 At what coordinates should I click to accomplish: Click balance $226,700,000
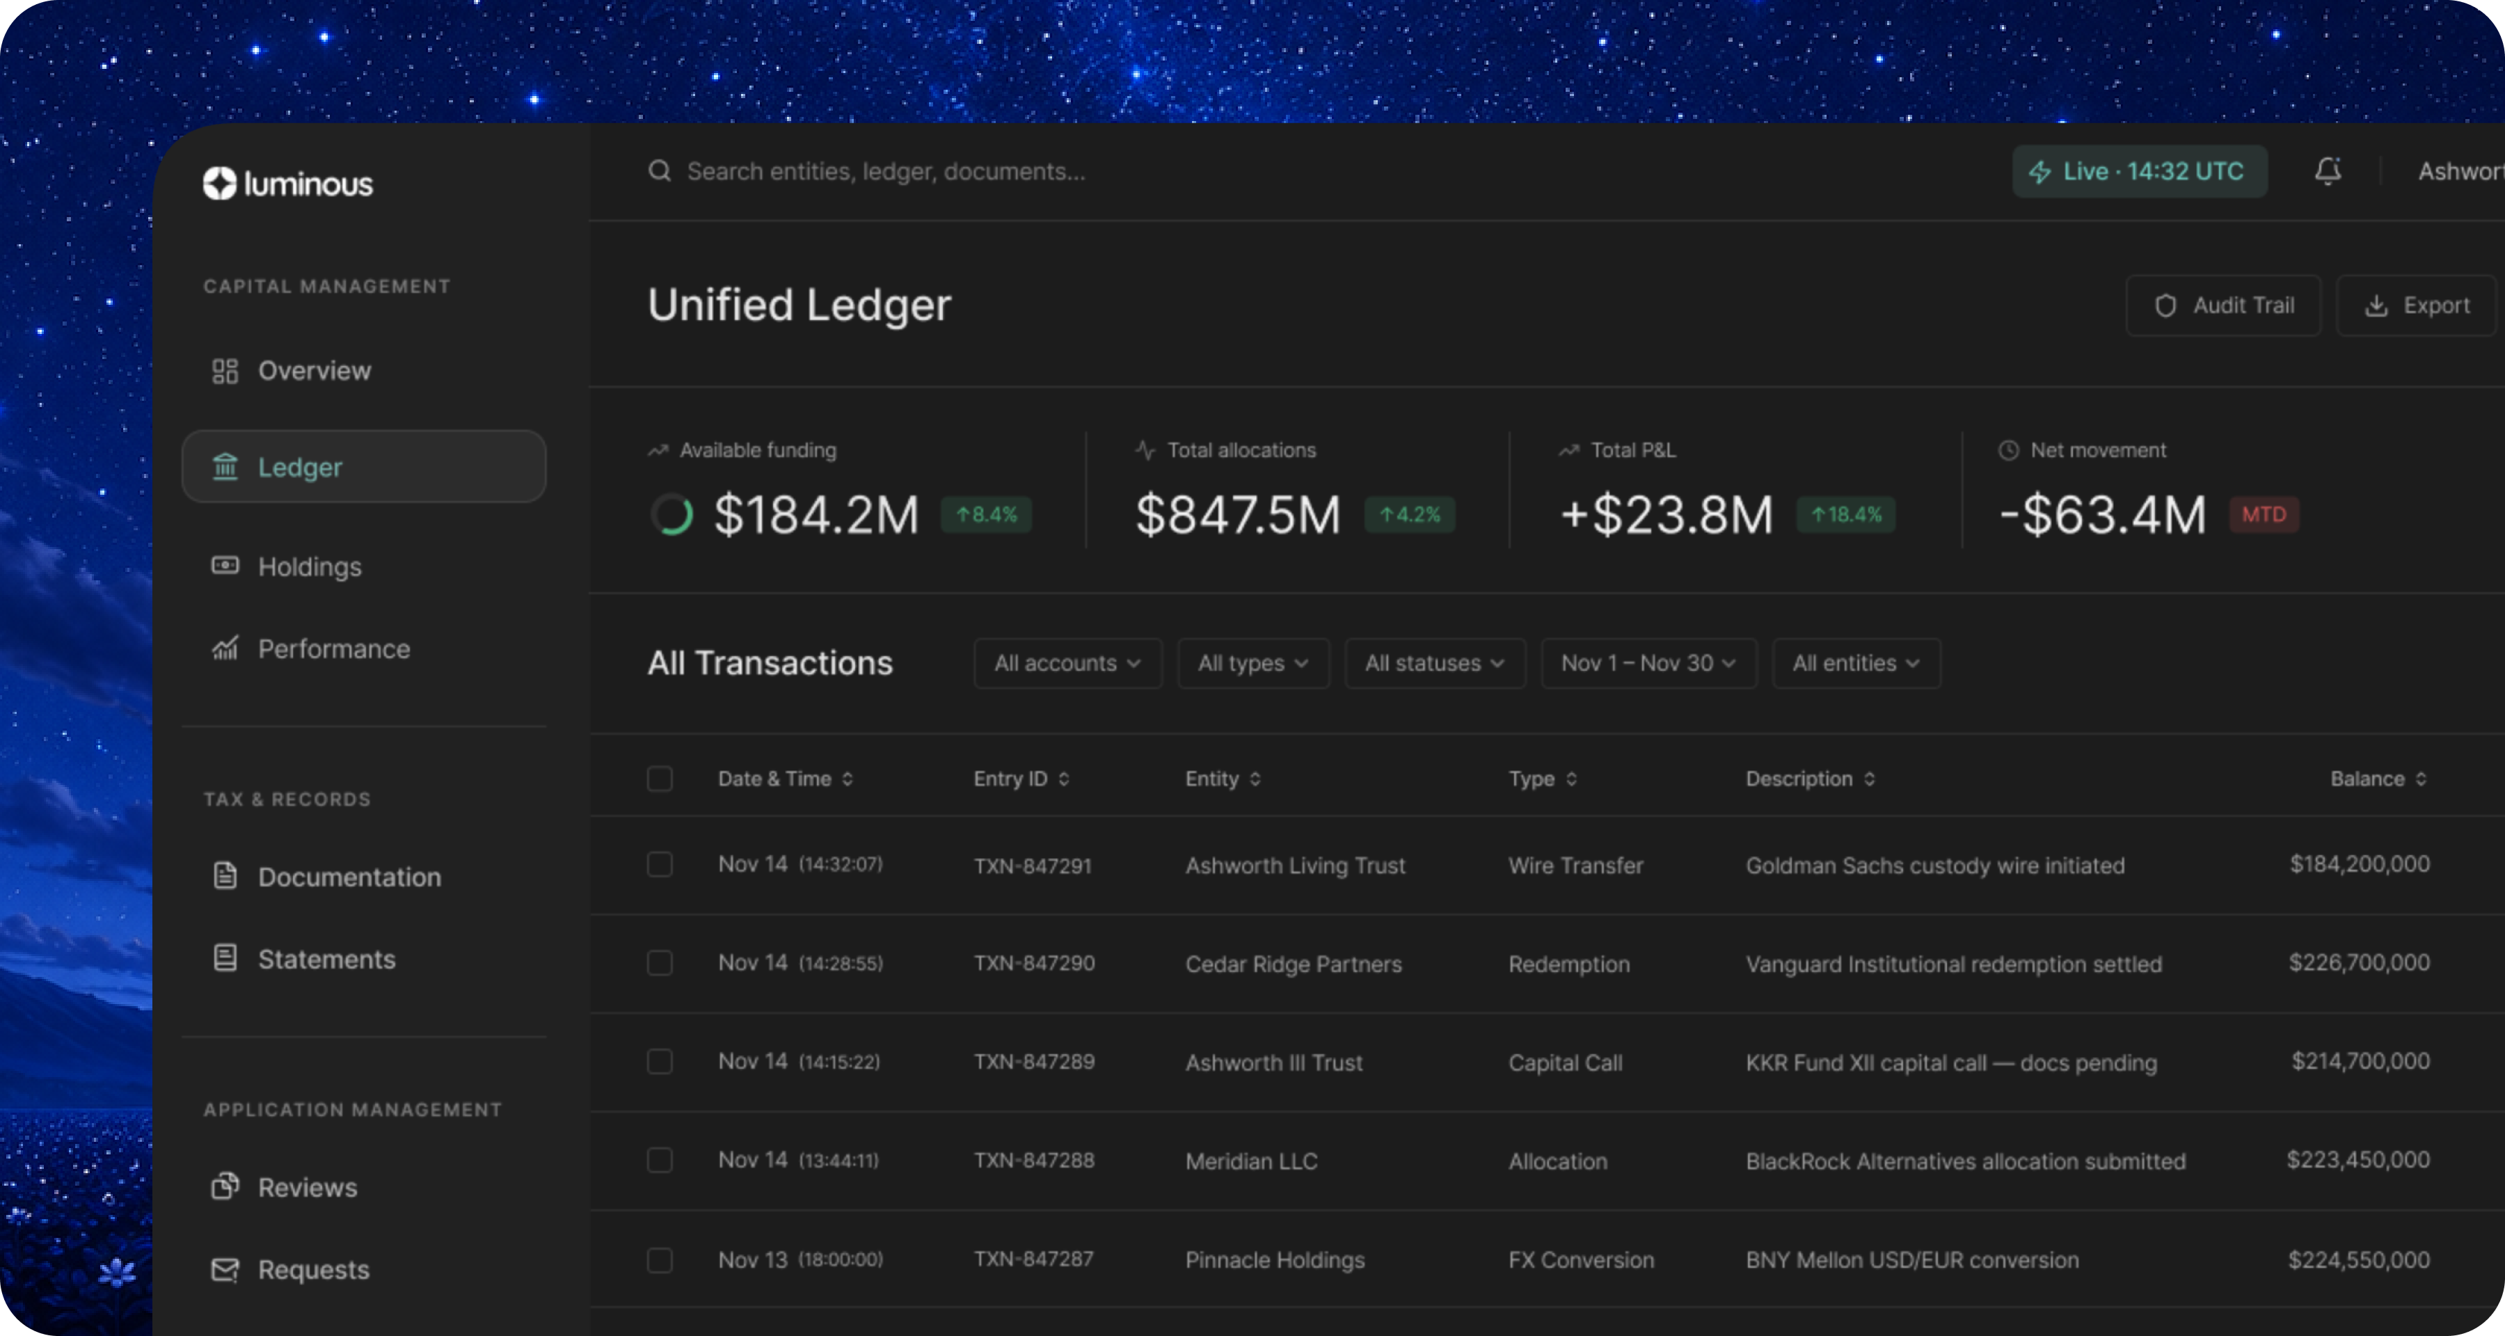2358,962
